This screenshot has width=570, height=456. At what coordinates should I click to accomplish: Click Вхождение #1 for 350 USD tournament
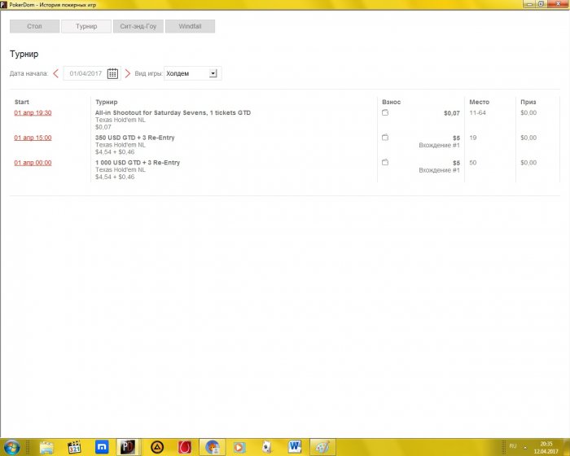pos(439,145)
